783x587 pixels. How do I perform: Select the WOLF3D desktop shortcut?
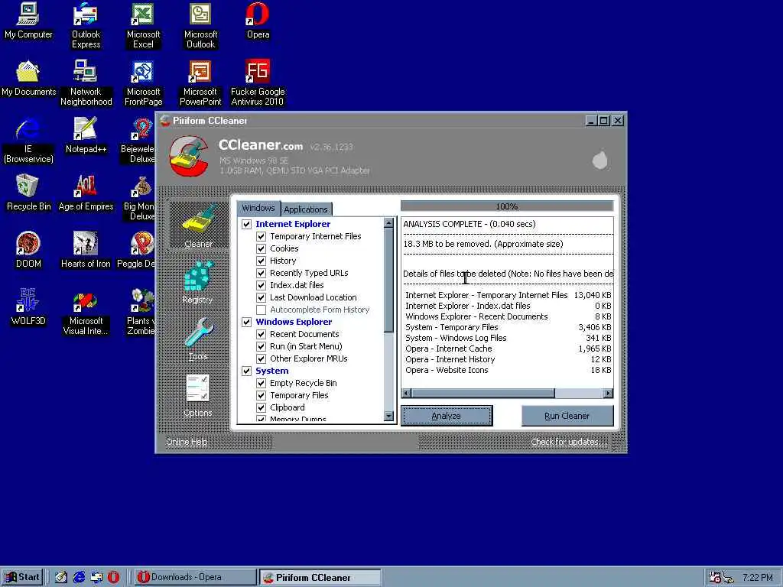28,307
